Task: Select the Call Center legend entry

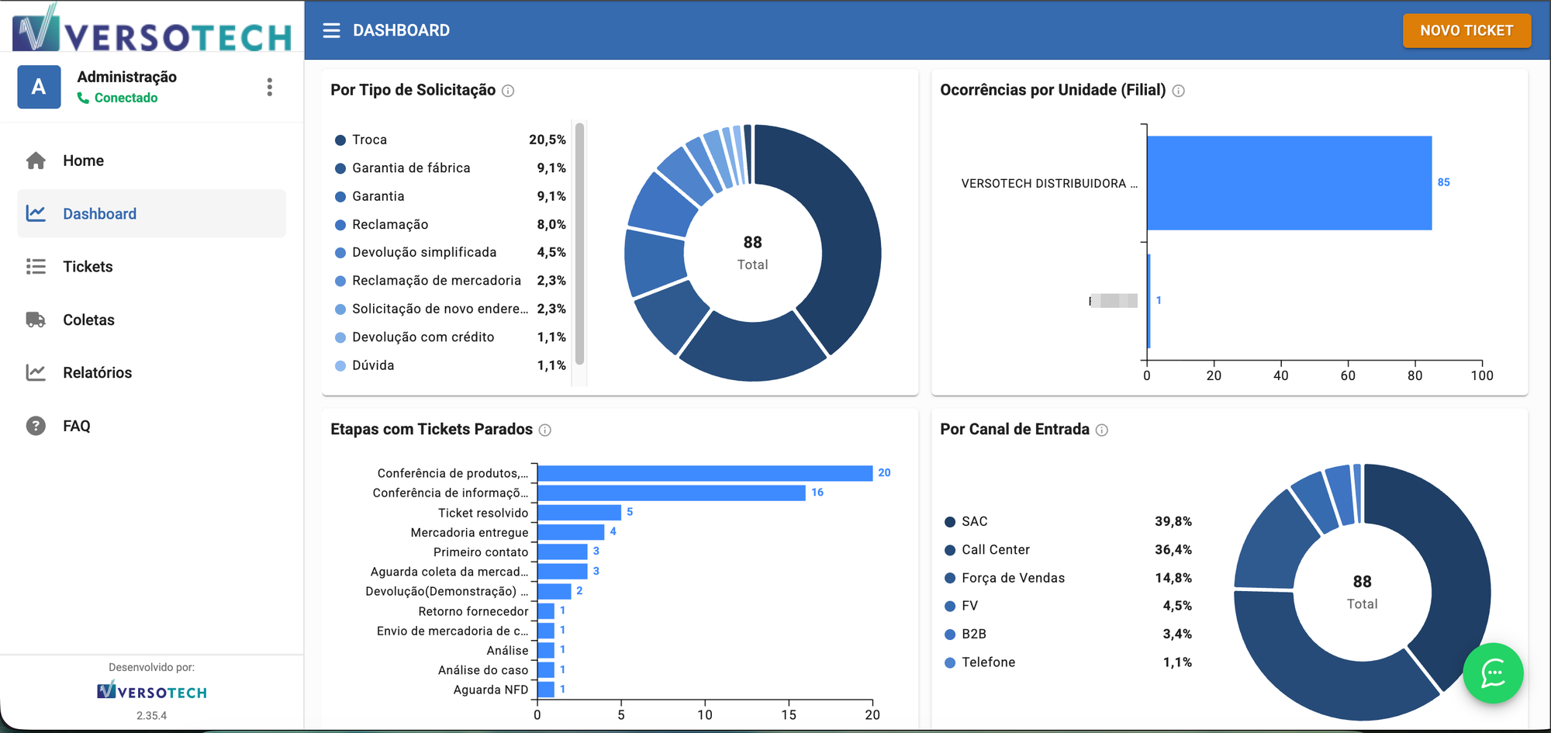Action: [1068, 550]
